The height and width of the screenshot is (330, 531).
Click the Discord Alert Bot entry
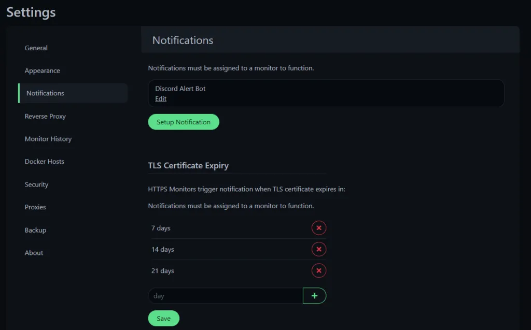click(180, 89)
